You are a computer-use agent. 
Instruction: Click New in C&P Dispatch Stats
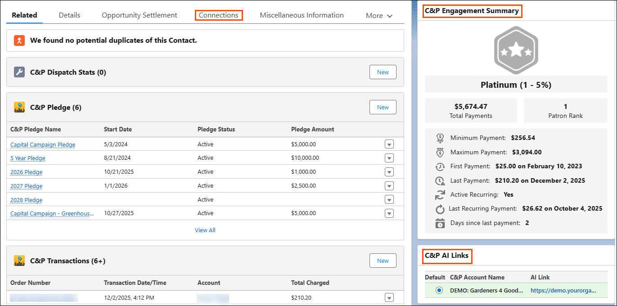pyautogui.click(x=383, y=72)
